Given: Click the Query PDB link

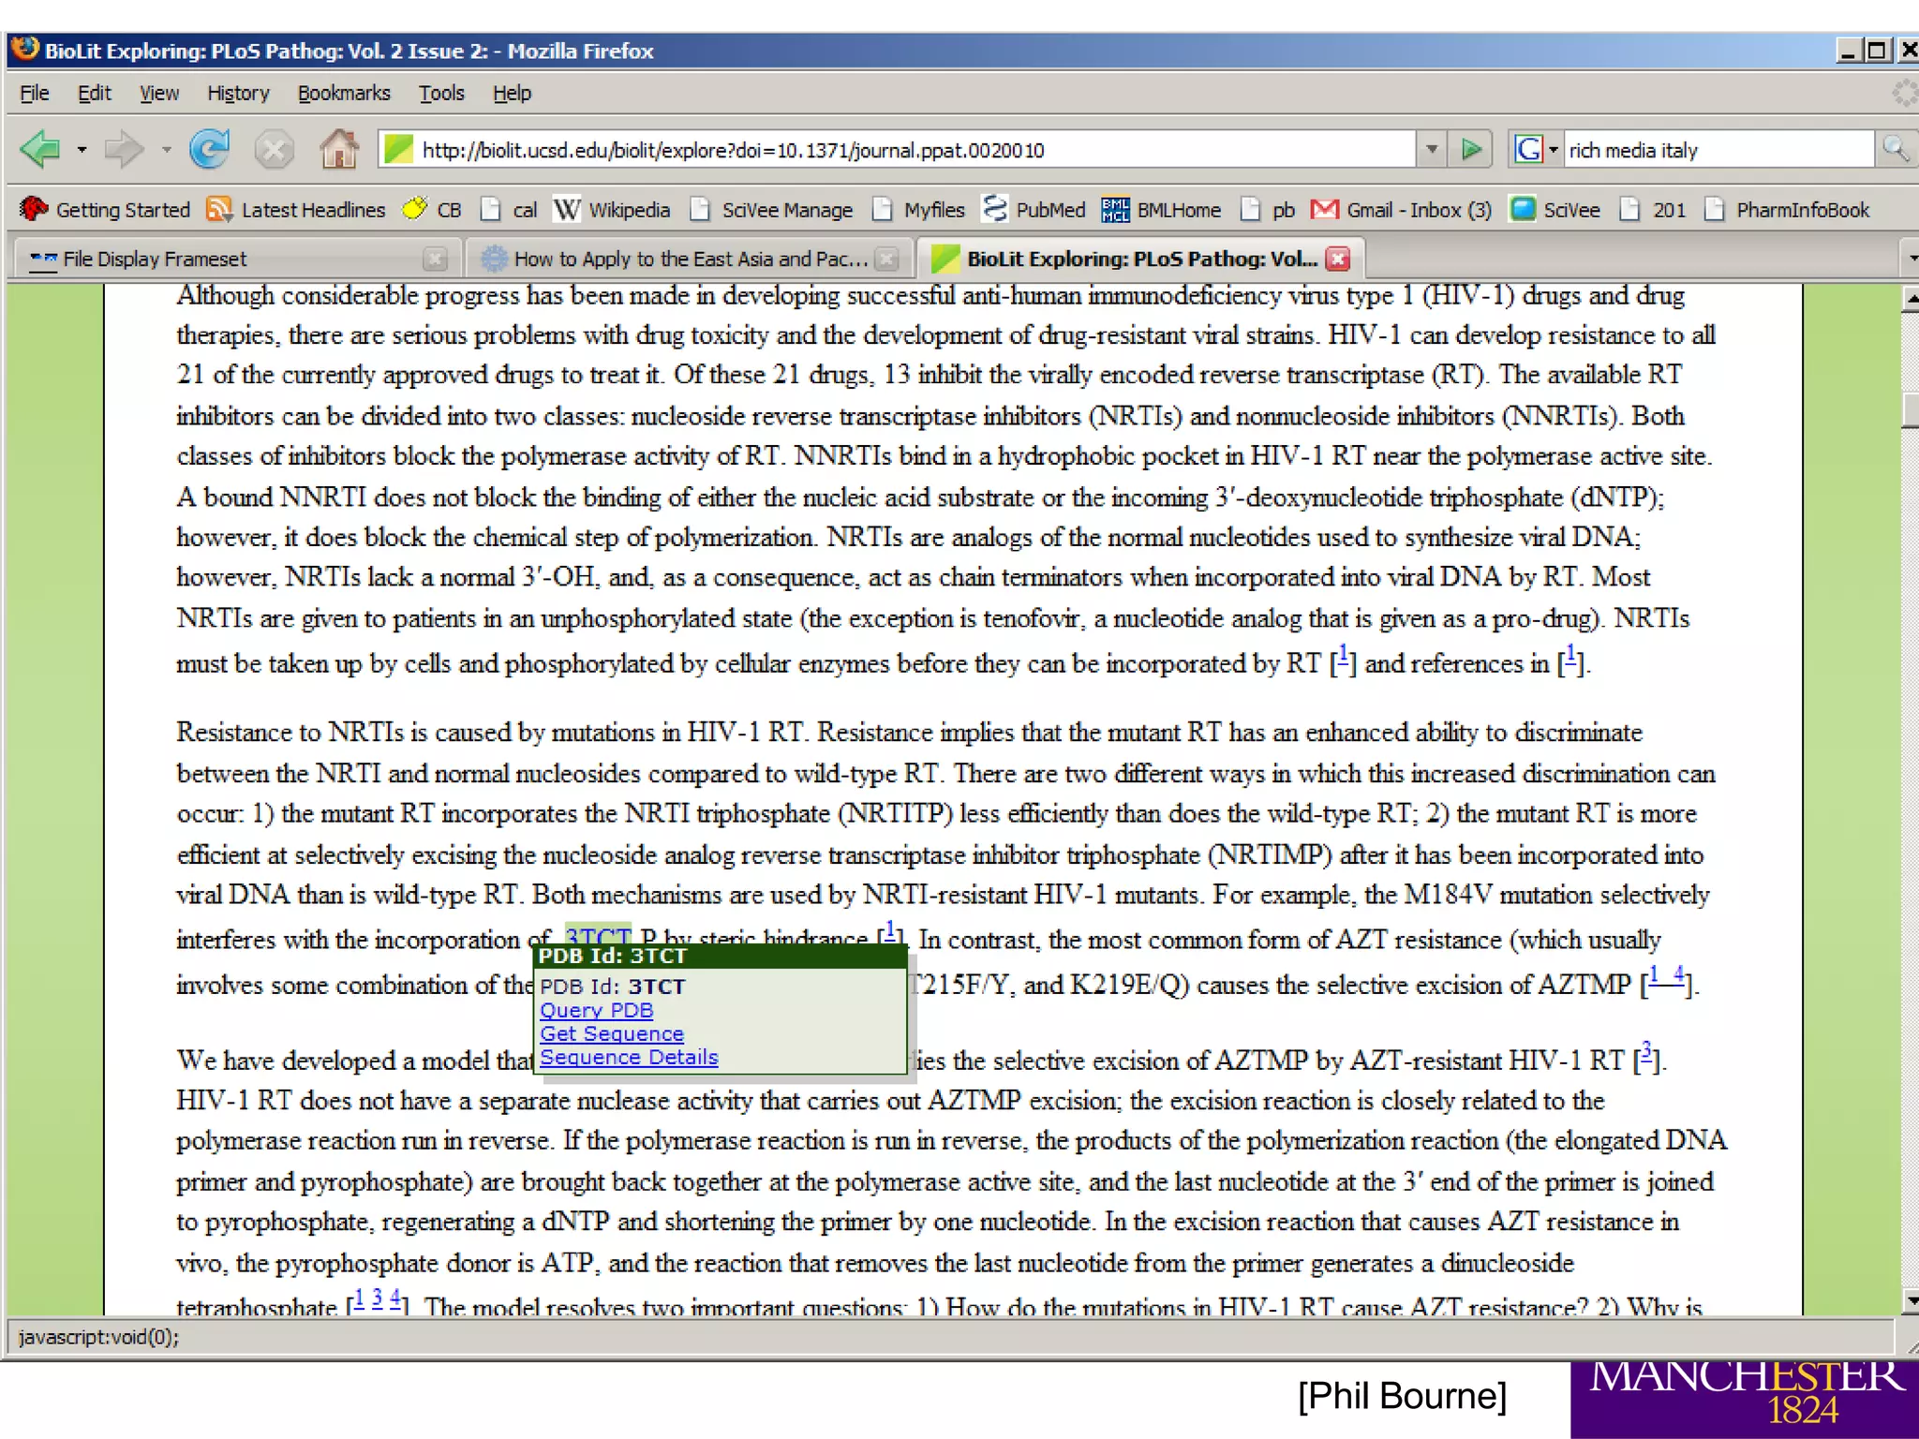Looking at the screenshot, I should tap(596, 1010).
